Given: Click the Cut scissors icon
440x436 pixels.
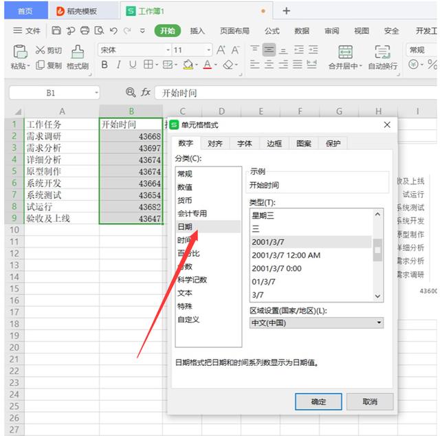Looking at the screenshot, I should click(x=40, y=50).
